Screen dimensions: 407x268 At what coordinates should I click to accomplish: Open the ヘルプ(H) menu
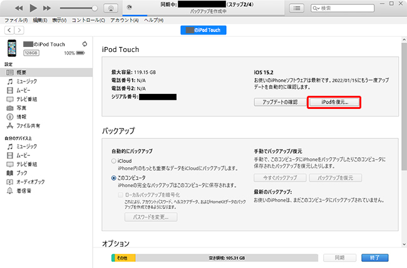coord(153,20)
